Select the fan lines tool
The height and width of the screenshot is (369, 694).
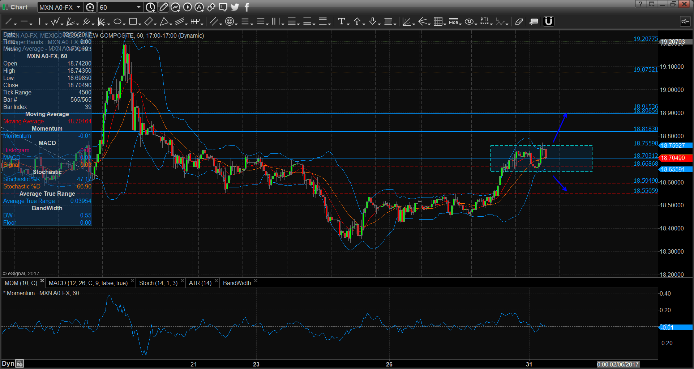pyautogui.click(x=70, y=22)
